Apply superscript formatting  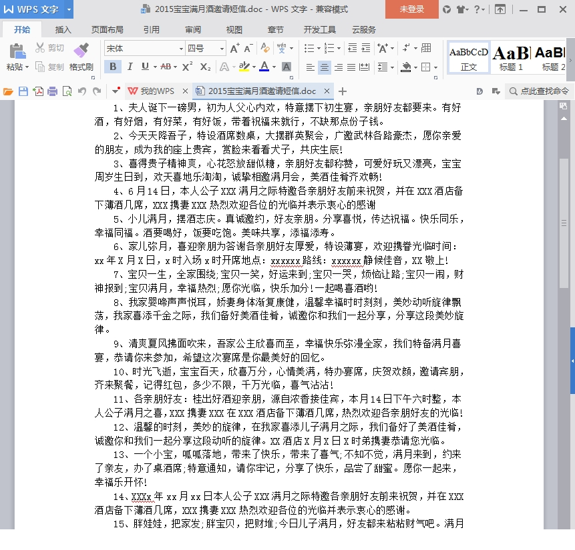click(x=187, y=67)
